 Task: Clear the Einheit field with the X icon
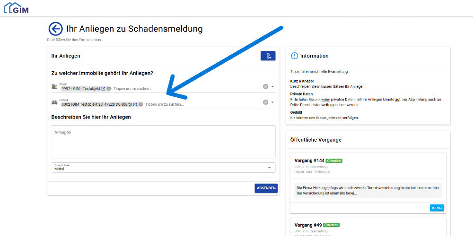(x=265, y=102)
